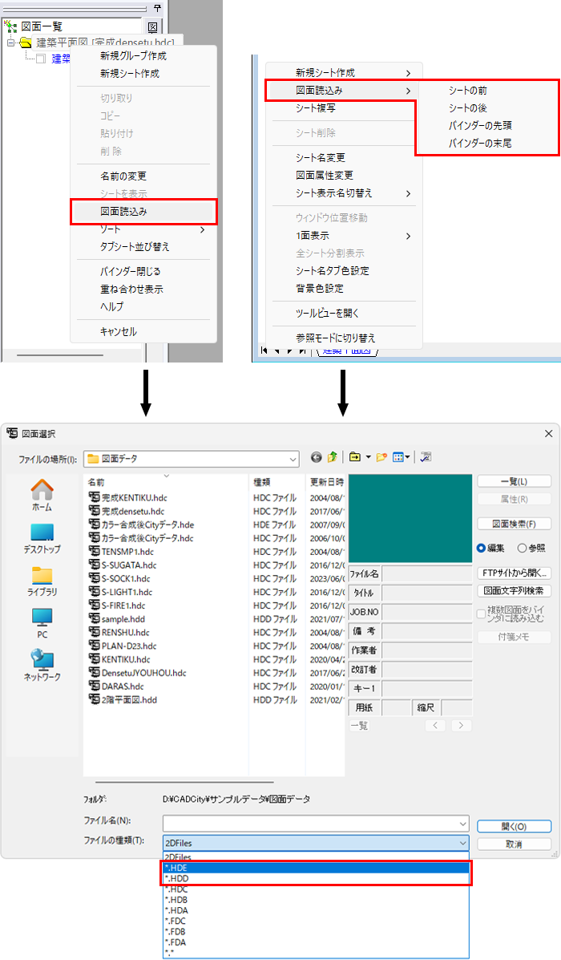Click the 図面一覧 tree icon

point(10,26)
